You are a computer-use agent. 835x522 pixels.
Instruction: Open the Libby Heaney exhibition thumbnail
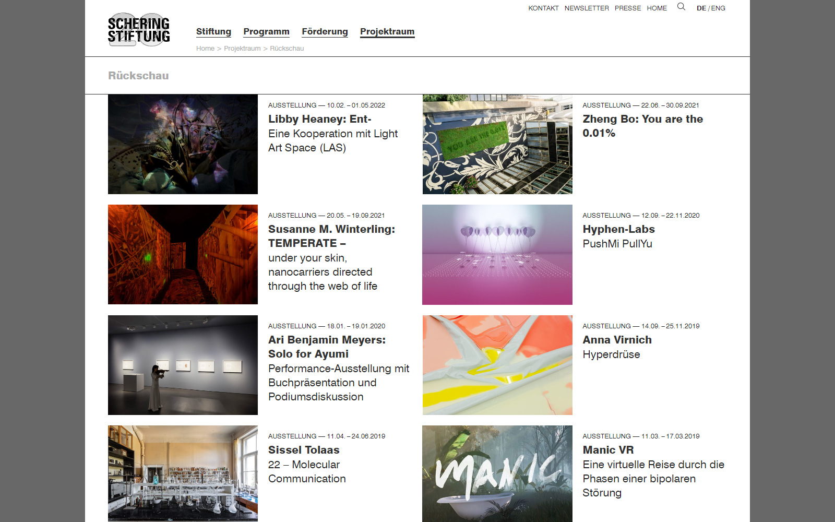183,144
